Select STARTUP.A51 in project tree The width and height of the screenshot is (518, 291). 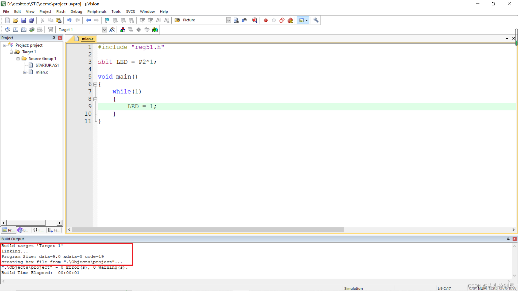click(x=47, y=65)
